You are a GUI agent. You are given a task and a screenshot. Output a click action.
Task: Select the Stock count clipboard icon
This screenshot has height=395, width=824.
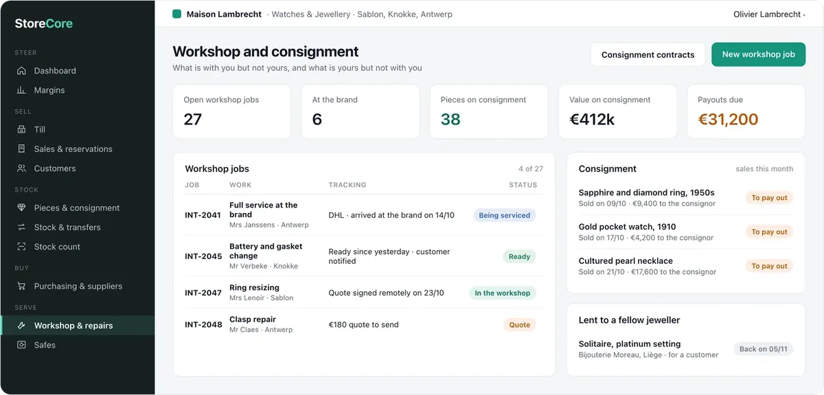21,247
